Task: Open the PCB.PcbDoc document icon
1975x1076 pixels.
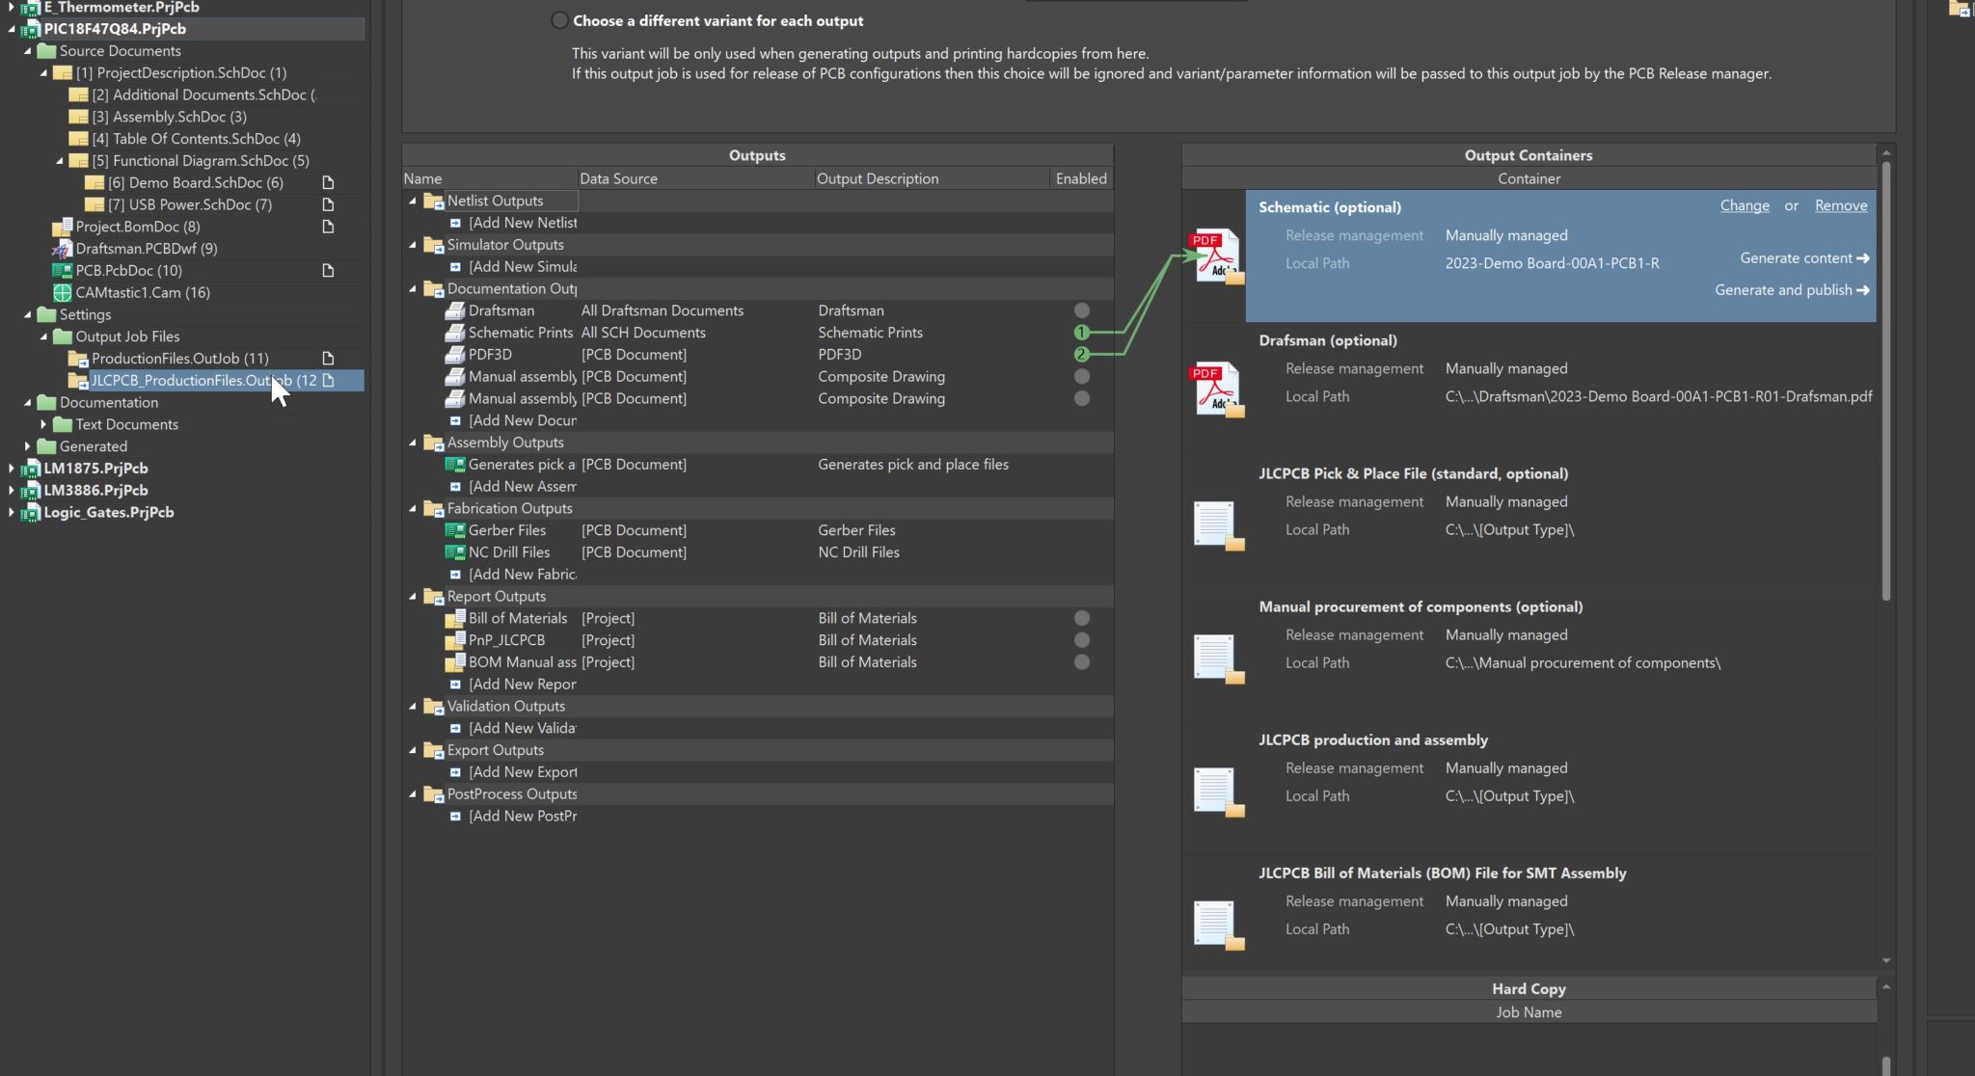Action: click(x=62, y=271)
